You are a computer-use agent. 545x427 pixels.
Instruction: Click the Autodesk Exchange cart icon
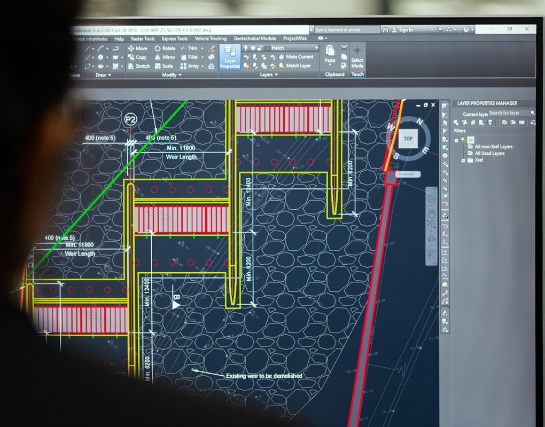pyautogui.click(x=439, y=29)
